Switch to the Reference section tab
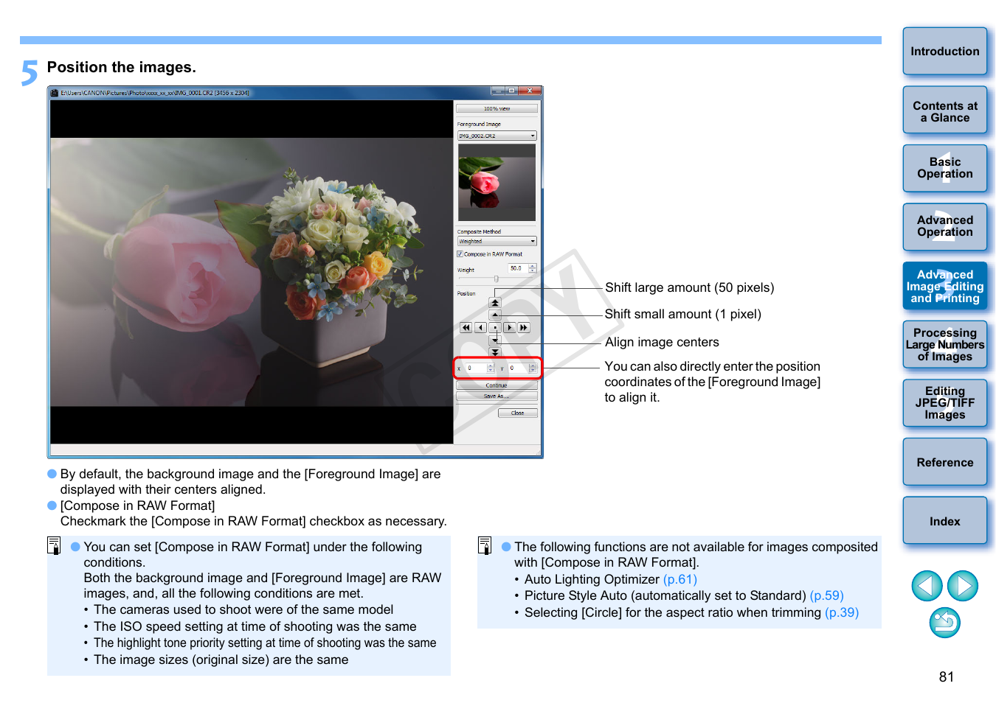The height and width of the screenshot is (703, 996). point(944,462)
